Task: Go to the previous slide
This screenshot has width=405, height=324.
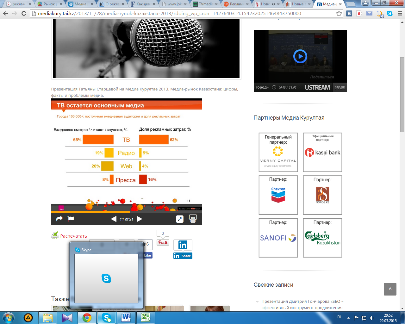Action: tap(114, 219)
